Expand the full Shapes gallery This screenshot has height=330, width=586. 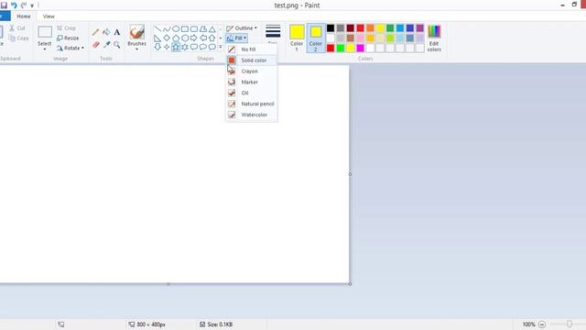click(221, 47)
